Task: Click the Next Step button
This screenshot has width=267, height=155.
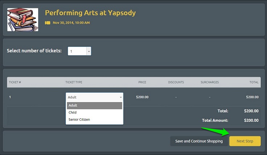Action: [245, 141]
